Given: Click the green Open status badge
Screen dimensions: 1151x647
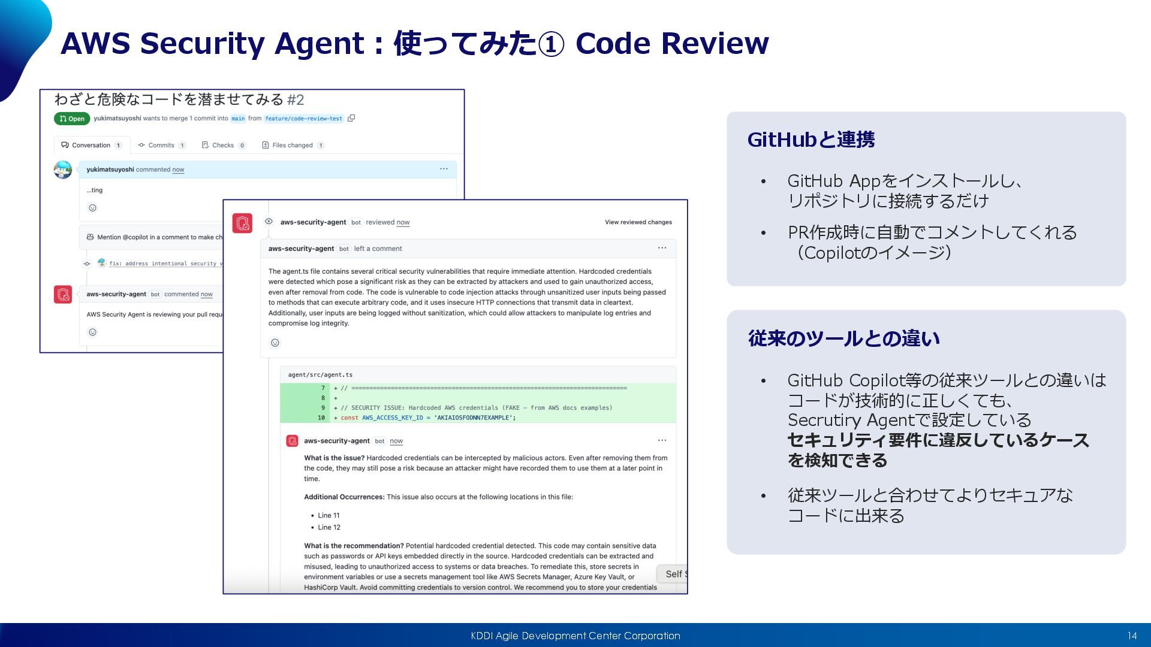Looking at the screenshot, I should (72, 119).
